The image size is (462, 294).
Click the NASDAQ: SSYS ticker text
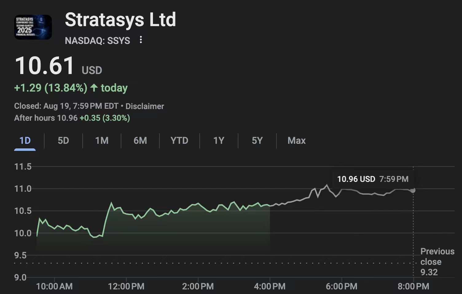click(x=97, y=41)
